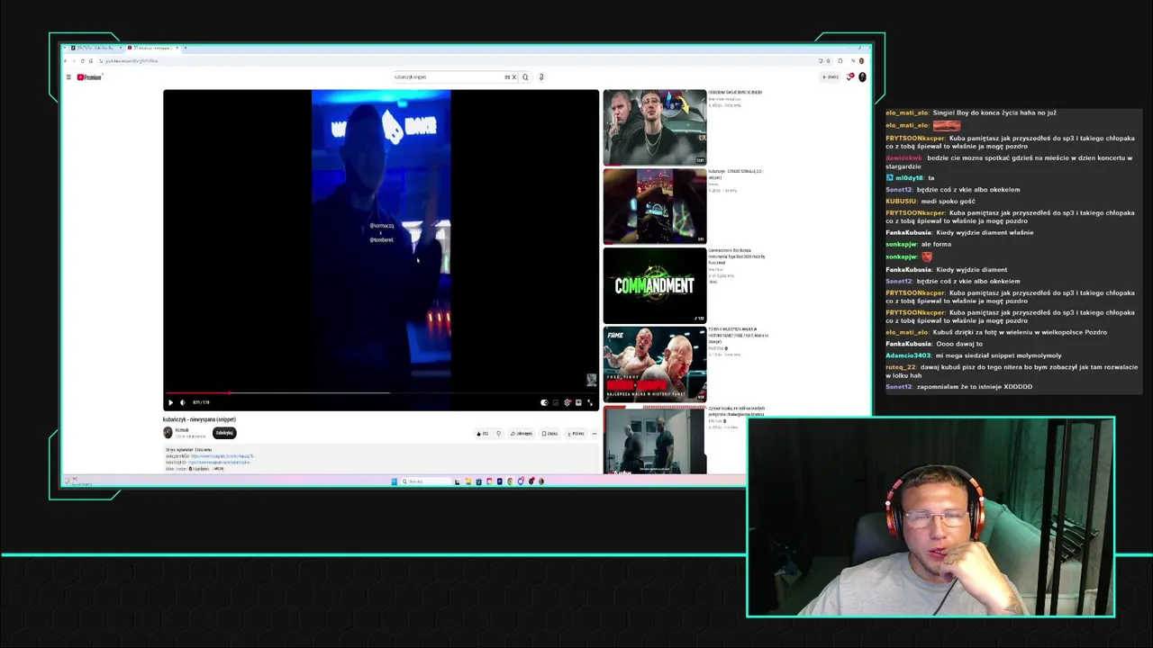Open the 'ODBIERAM SWOJE BMW' video thumbnail
The height and width of the screenshot is (648, 1153).
point(655,127)
